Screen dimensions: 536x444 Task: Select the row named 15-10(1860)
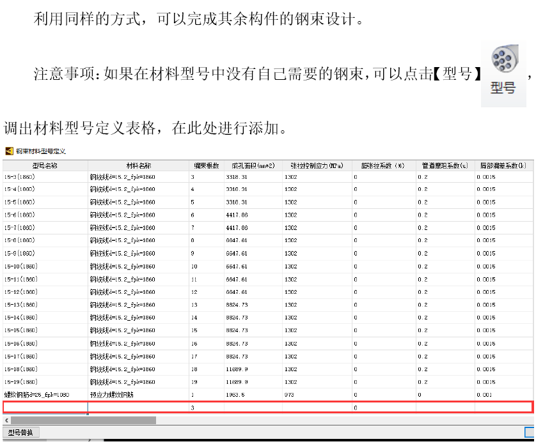point(268,266)
